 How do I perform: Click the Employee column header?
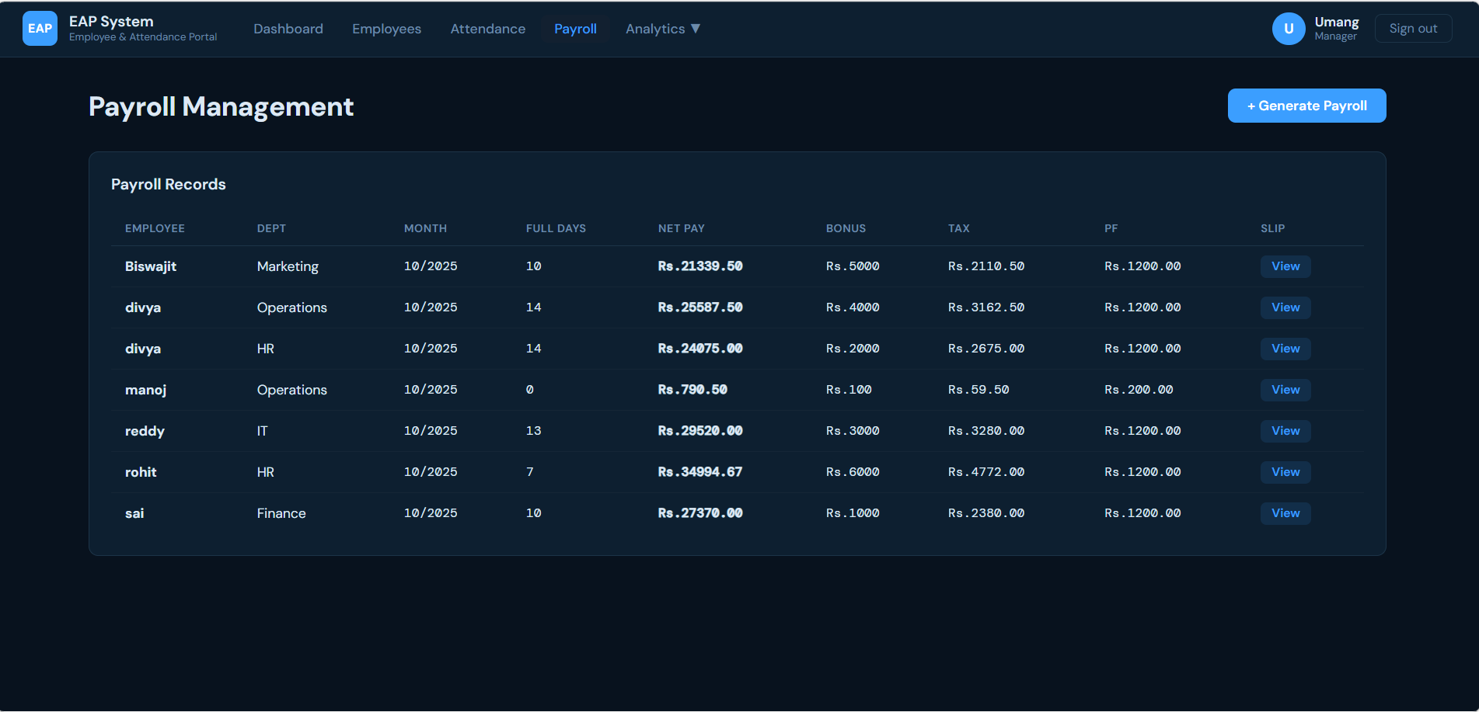pos(155,228)
